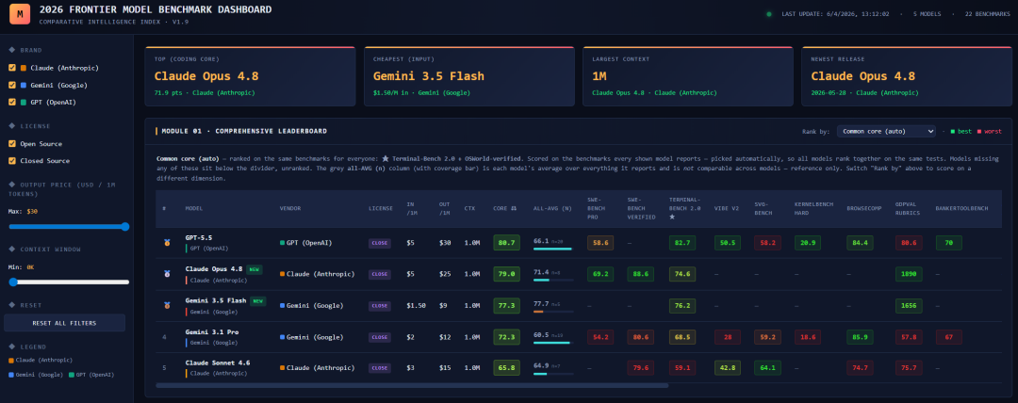The height and width of the screenshot is (403, 1018).
Task: Click the table's horizontal scrollbar
Action: [412, 385]
